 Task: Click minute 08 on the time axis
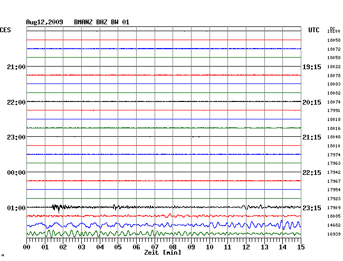click(173, 247)
